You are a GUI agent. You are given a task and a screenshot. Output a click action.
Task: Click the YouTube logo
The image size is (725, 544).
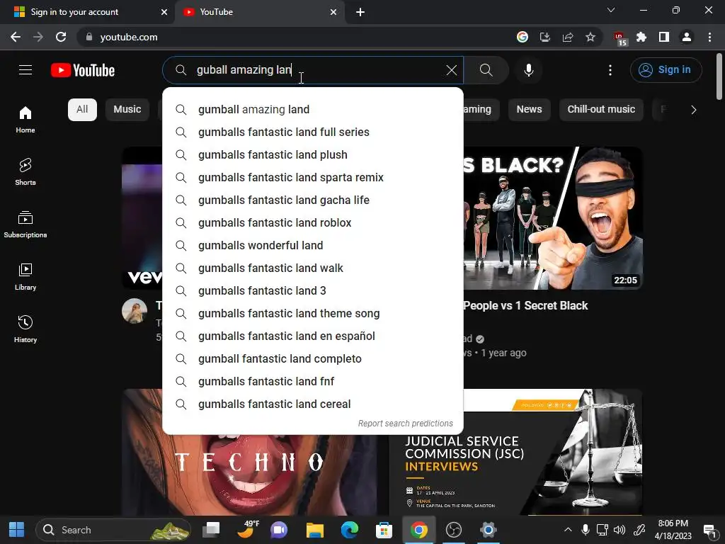83,70
